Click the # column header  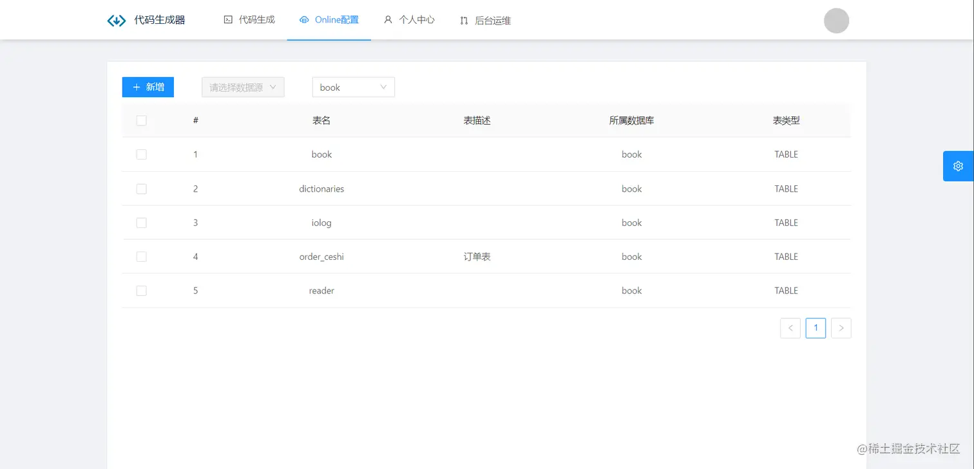[x=196, y=120]
